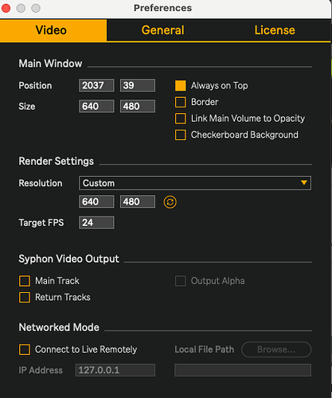
Task: Select the Target FPS field showing 24
Action: [96, 223]
